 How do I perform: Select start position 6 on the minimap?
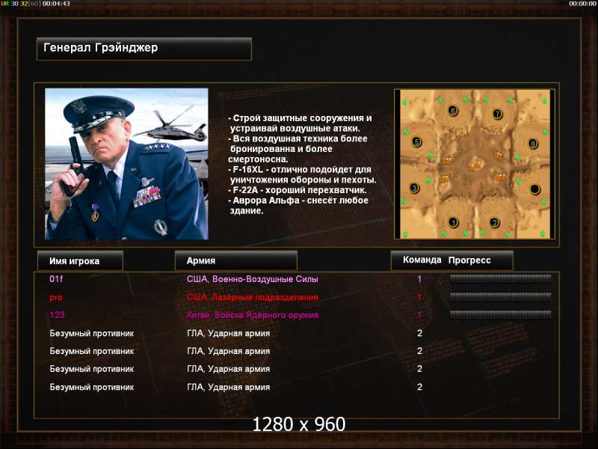pos(453,111)
